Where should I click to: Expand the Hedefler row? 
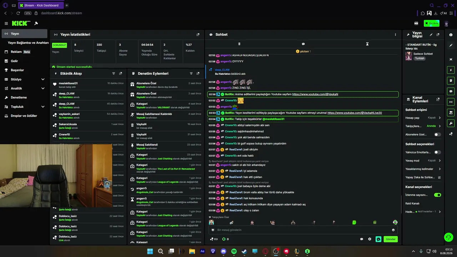pyautogui.click(x=423, y=212)
